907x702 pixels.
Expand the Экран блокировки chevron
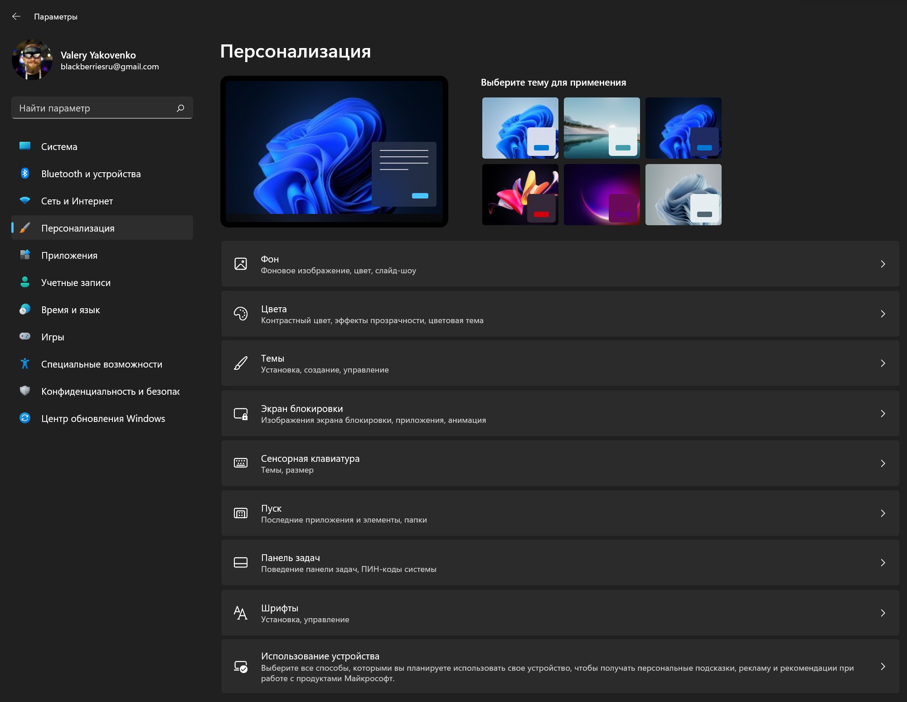[x=883, y=413]
